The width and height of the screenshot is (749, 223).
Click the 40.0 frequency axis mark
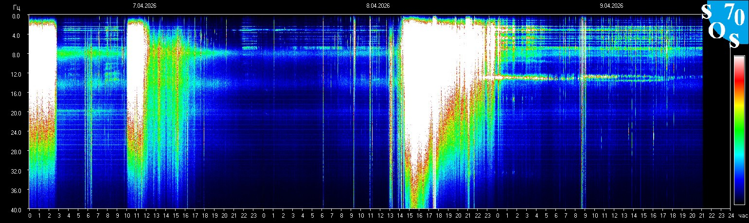point(17,209)
